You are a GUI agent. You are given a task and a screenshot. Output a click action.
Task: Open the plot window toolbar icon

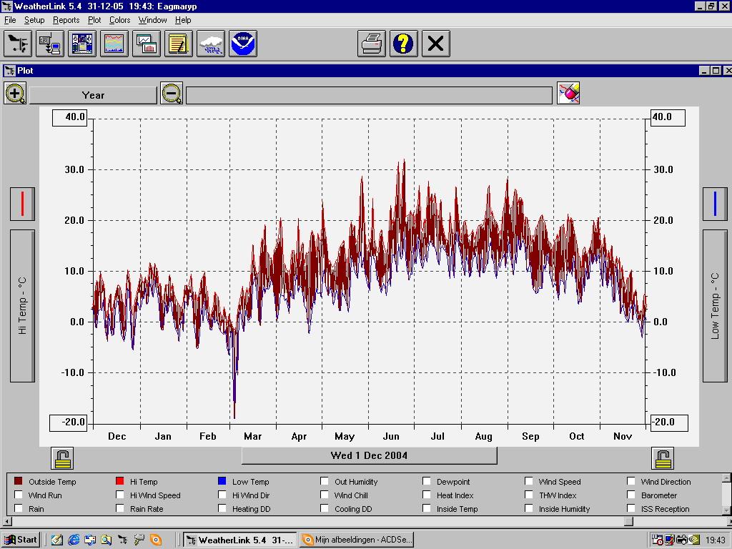pos(147,44)
